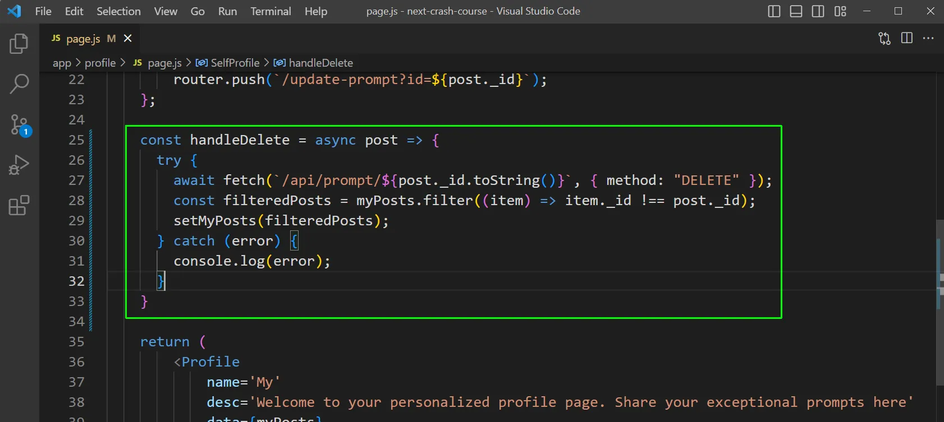
Task: Maximize the VS Code window
Action: tap(898, 11)
